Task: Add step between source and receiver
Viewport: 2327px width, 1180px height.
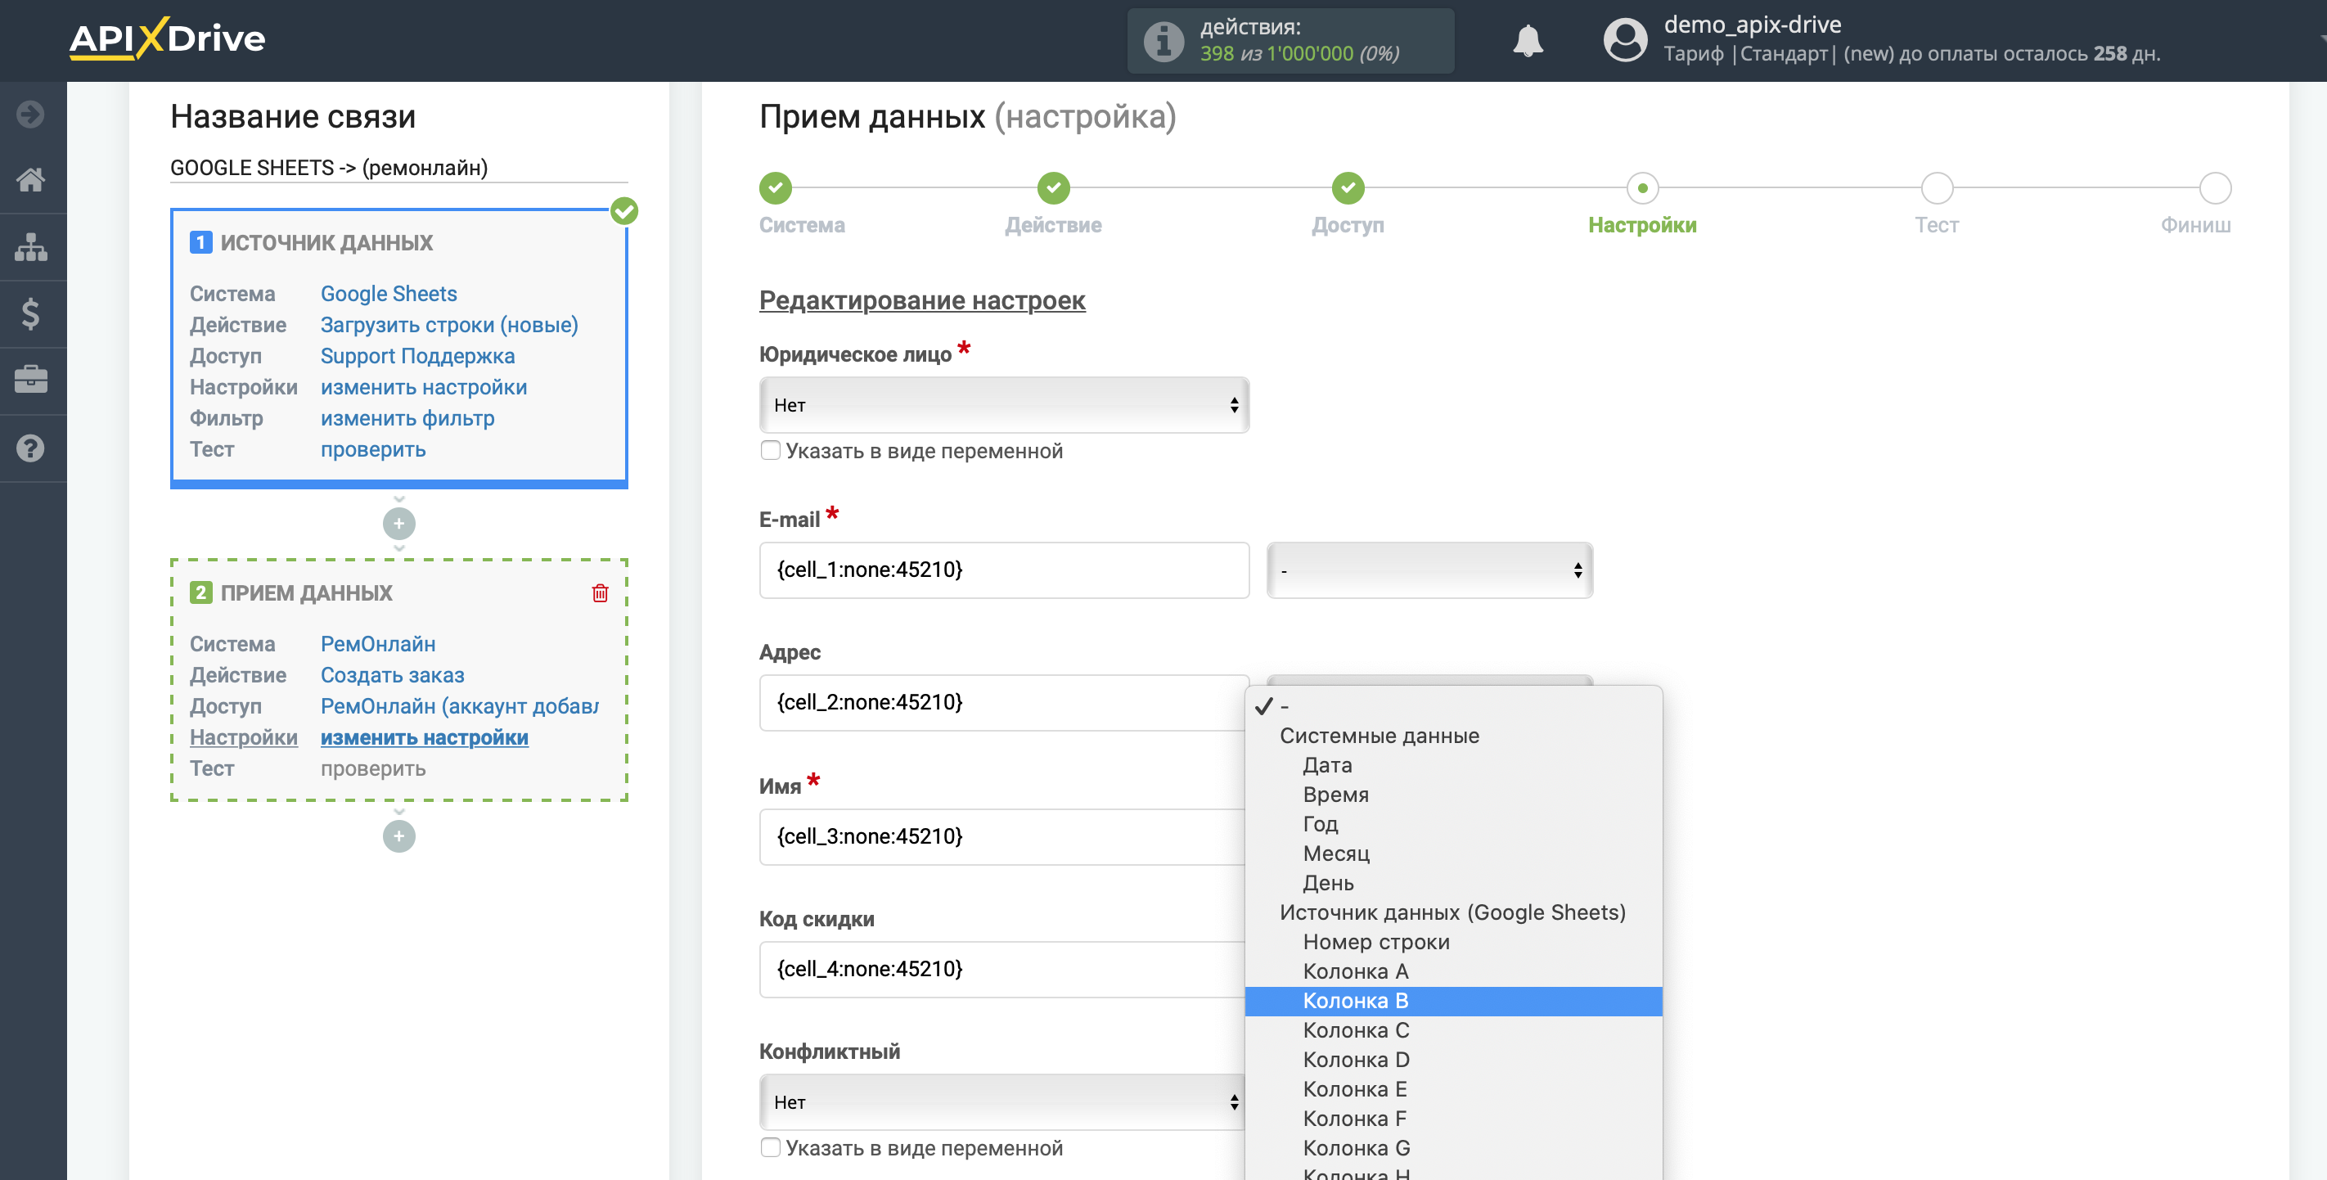Action: [398, 523]
